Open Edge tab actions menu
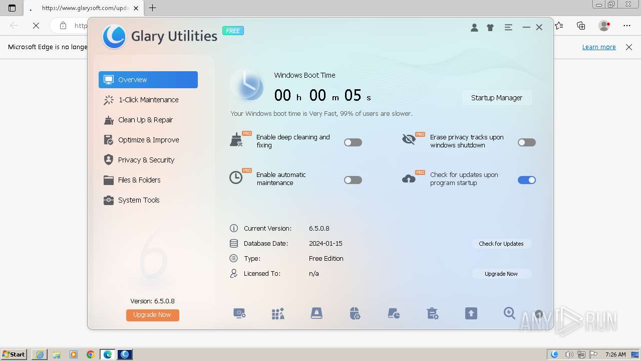Image resolution: width=641 pixels, height=361 pixels. coord(12,8)
